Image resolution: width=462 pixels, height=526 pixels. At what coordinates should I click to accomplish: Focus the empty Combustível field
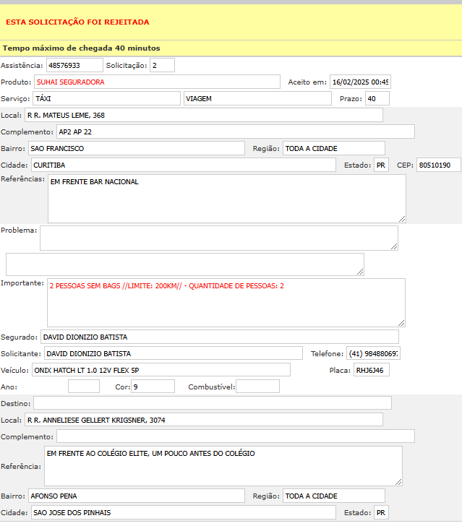[x=257, y=386]
